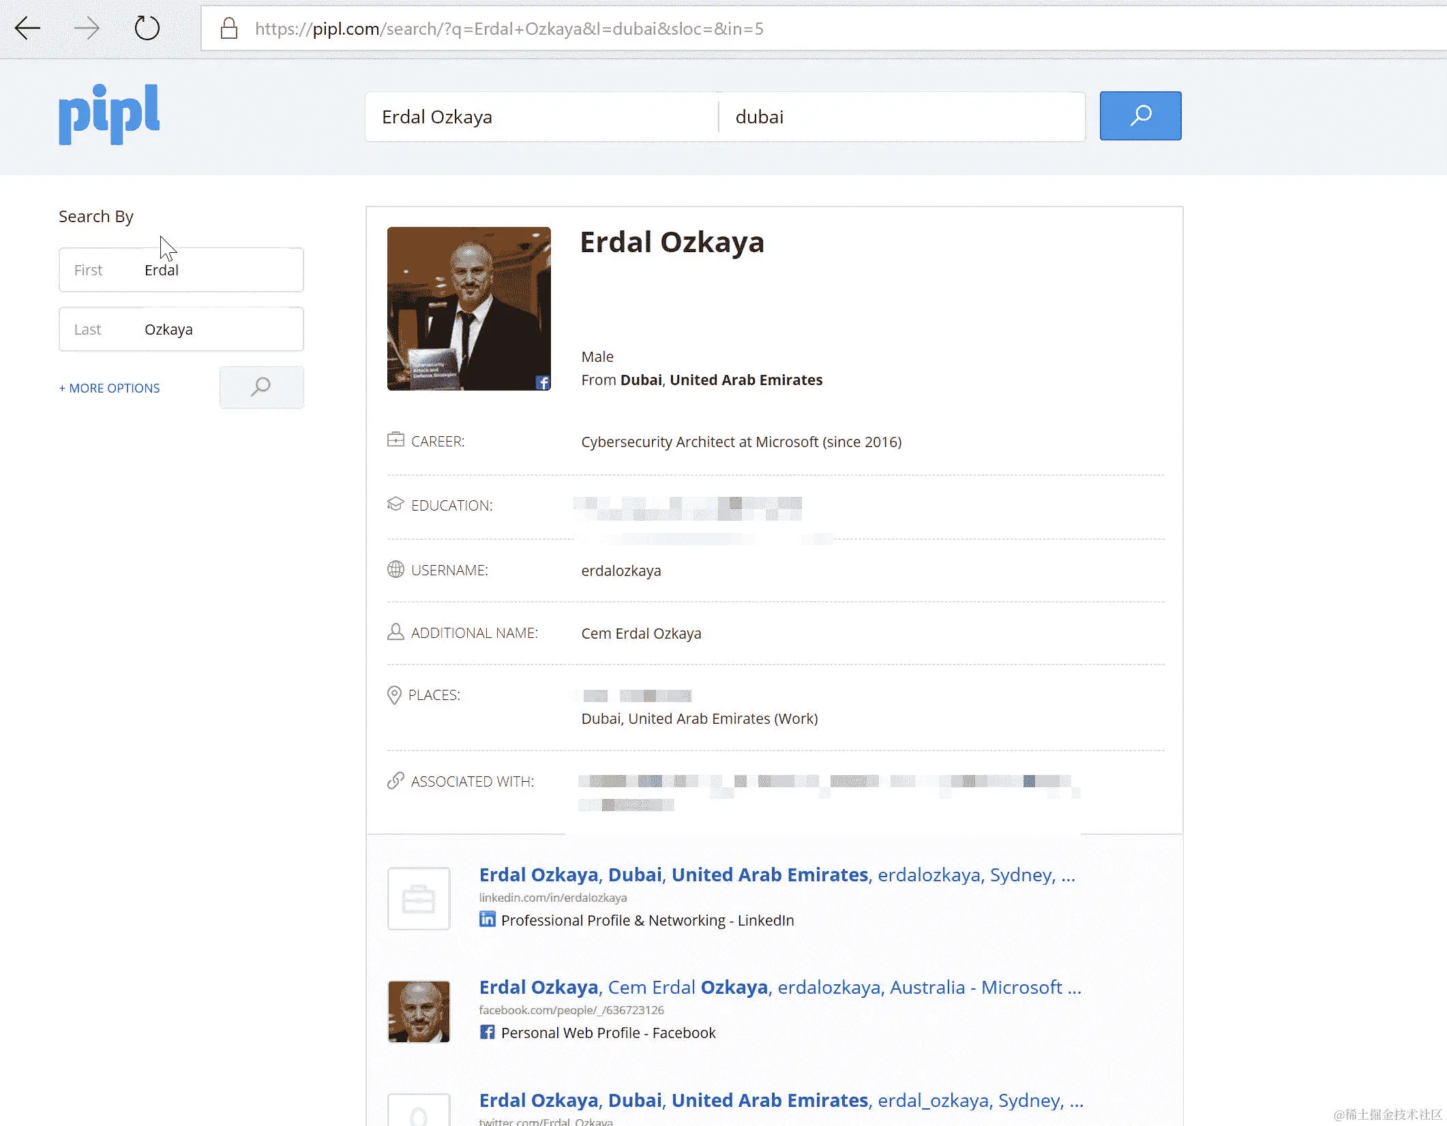Screen dimensions: 1447x1126
Task: Click the browser forward arrow
Action: click(x=87, y=29)
